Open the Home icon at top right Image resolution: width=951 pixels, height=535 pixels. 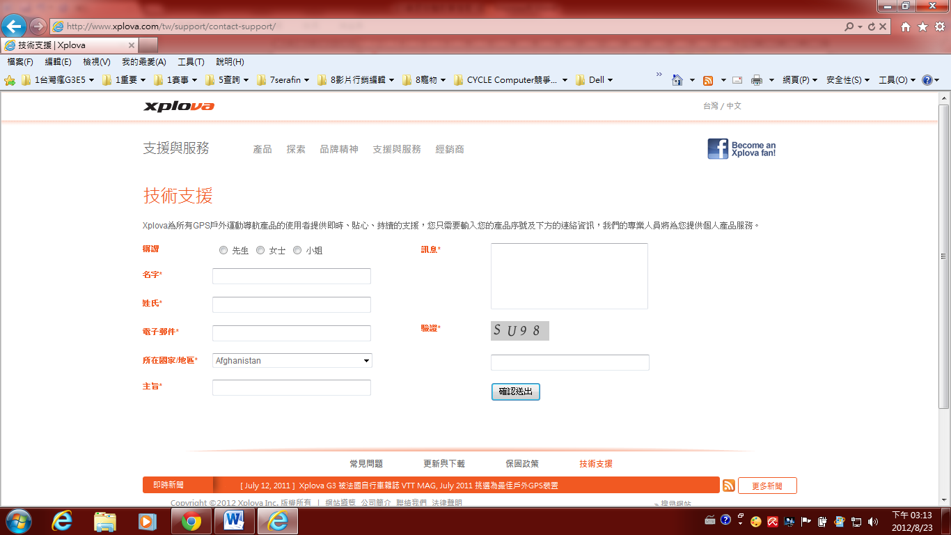click(x=906, y=26)
